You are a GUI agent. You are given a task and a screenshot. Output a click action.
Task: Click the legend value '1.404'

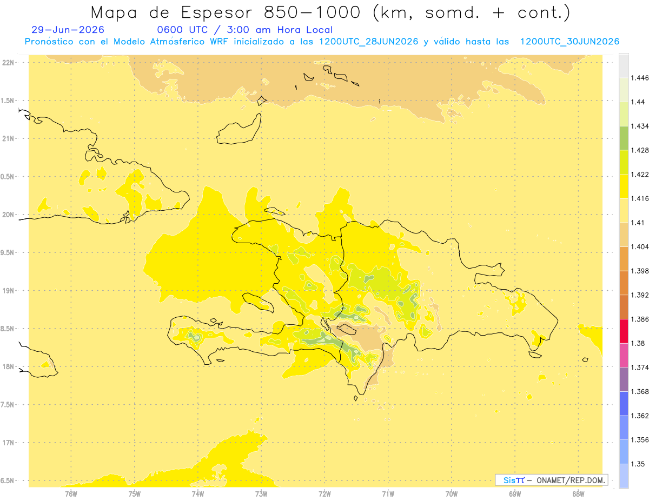point(640,246)
